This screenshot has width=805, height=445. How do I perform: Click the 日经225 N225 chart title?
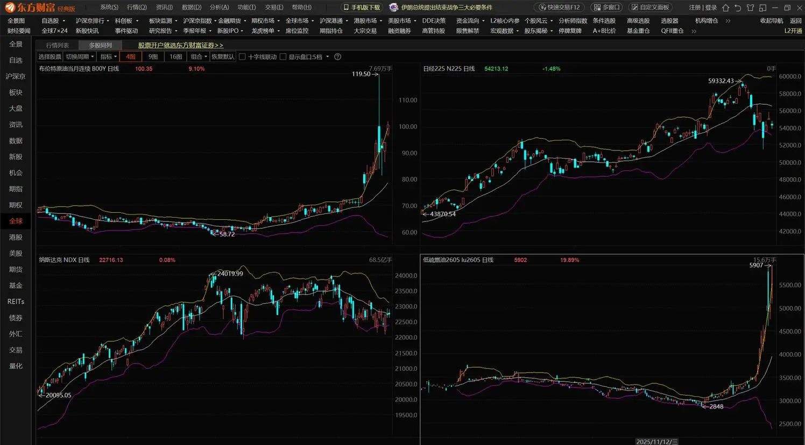449,69
